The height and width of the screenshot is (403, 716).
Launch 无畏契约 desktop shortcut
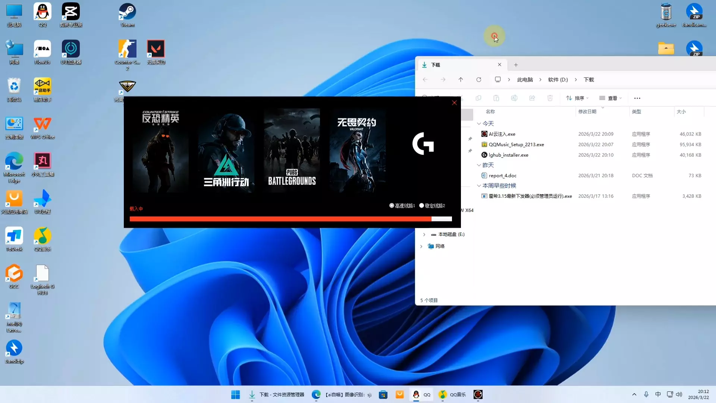[x=156, y=52]
